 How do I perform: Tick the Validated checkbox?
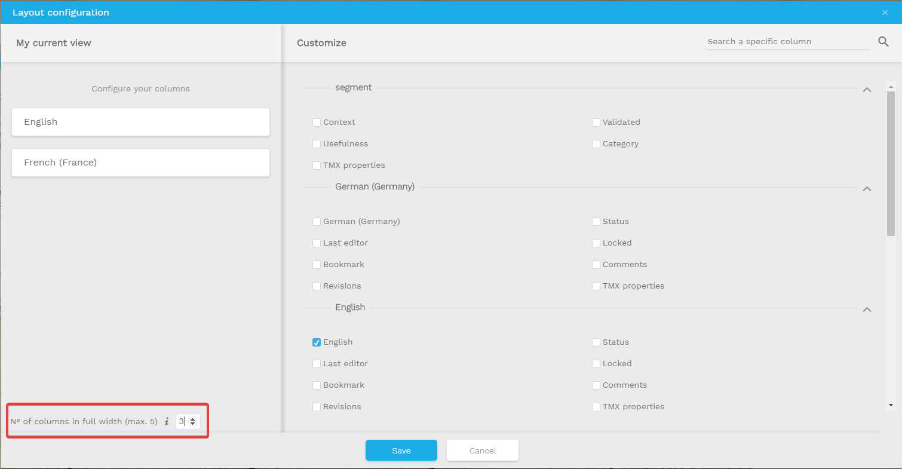click(596, 122)
